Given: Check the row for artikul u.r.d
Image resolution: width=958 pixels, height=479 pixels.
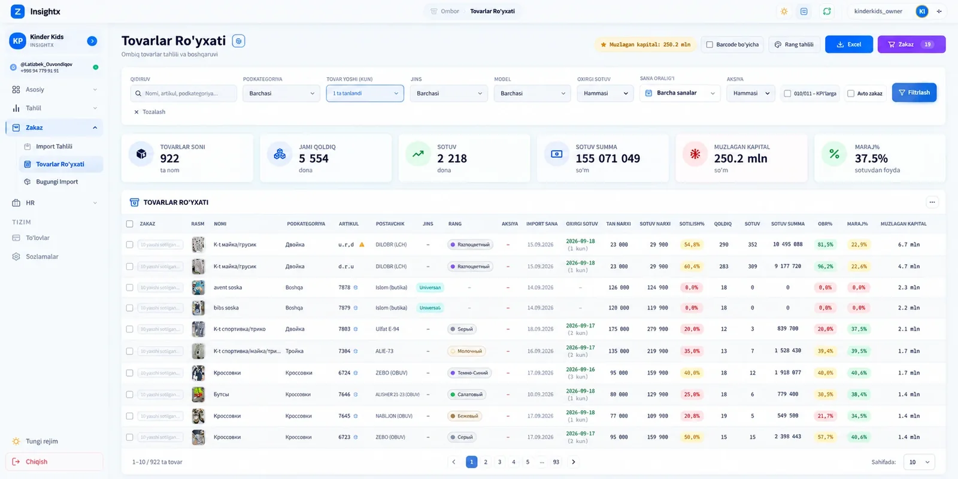Looking at the screenshot, I should (x=129, y=245).
